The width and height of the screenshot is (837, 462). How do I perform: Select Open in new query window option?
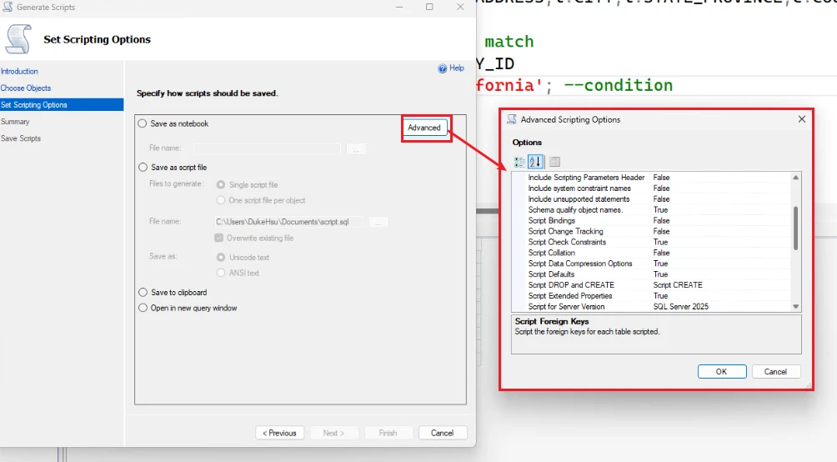(142, 308)
